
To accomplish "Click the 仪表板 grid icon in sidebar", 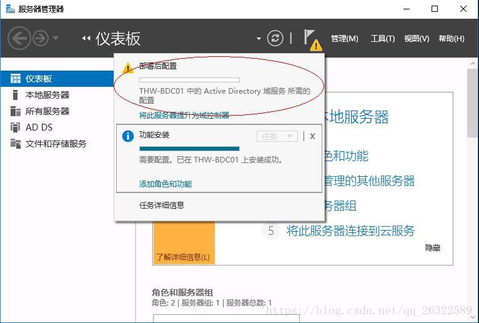I will click(15, 79).
